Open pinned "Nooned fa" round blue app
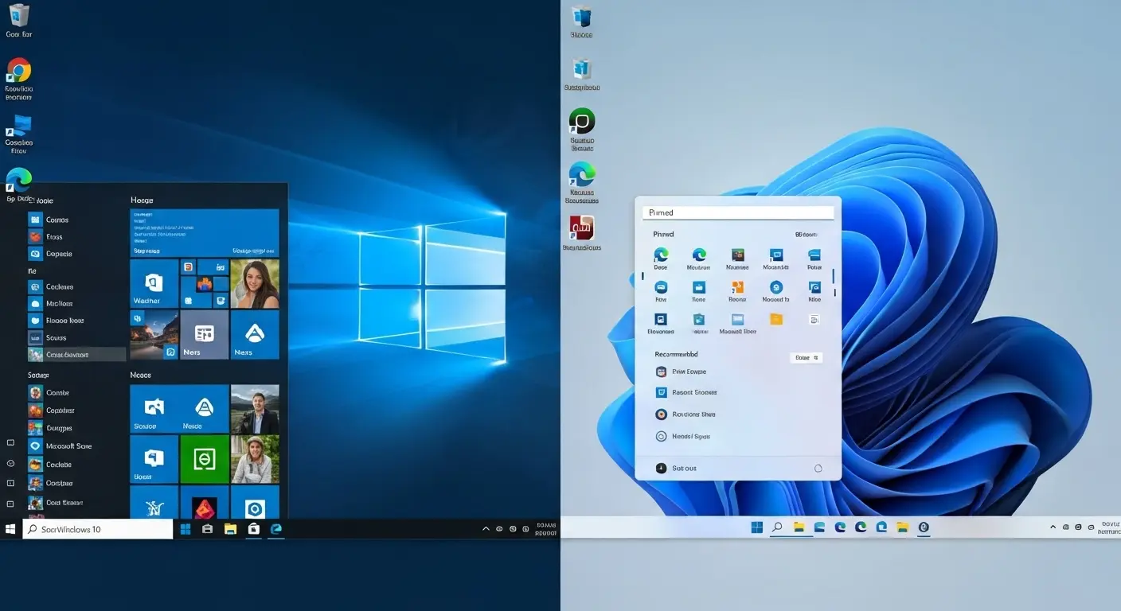The width and height of the screenshot is (1121, 611). tap(776, 291)
